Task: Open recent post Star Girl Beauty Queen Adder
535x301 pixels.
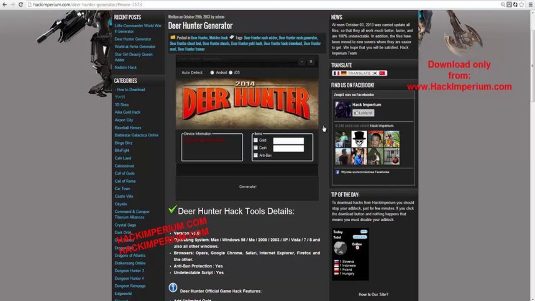Action: [134, 57]
